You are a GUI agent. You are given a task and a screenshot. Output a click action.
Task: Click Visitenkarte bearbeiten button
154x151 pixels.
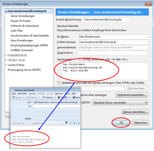point(132,95)
